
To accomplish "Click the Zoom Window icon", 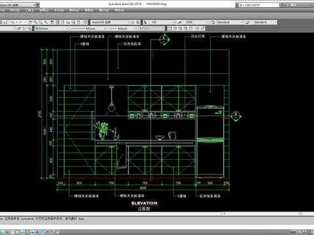I will (41, 22).
